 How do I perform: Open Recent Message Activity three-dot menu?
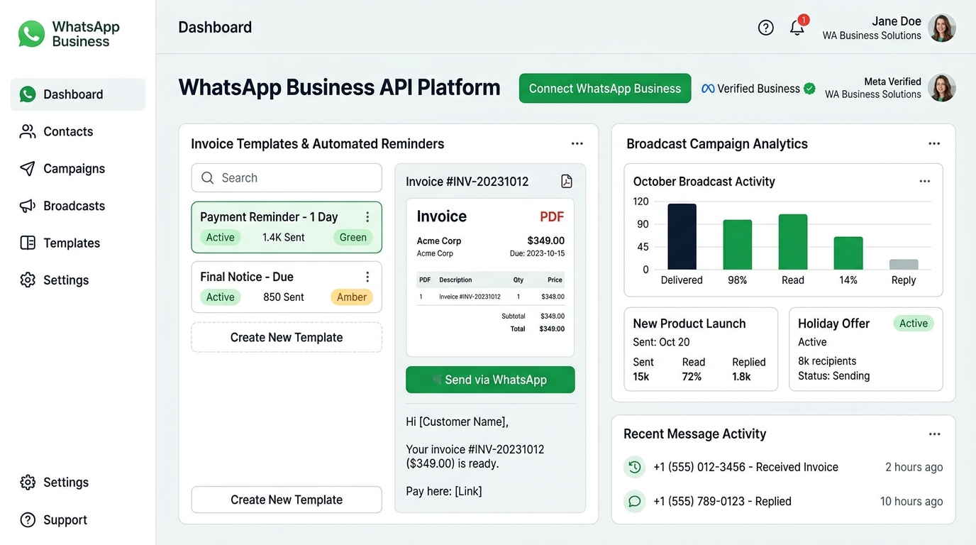coord(935,434)
